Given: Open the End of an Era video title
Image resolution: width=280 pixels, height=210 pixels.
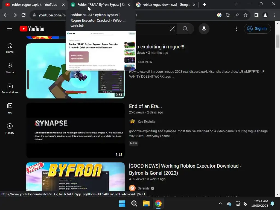Looking at the screenshot, I should pos(145,106).
